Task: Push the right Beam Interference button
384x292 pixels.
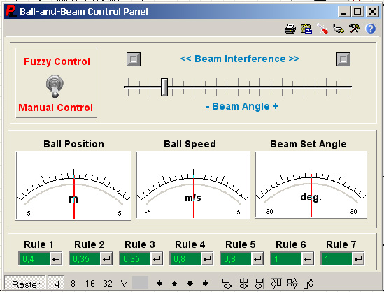Action: tap(343, 59)
